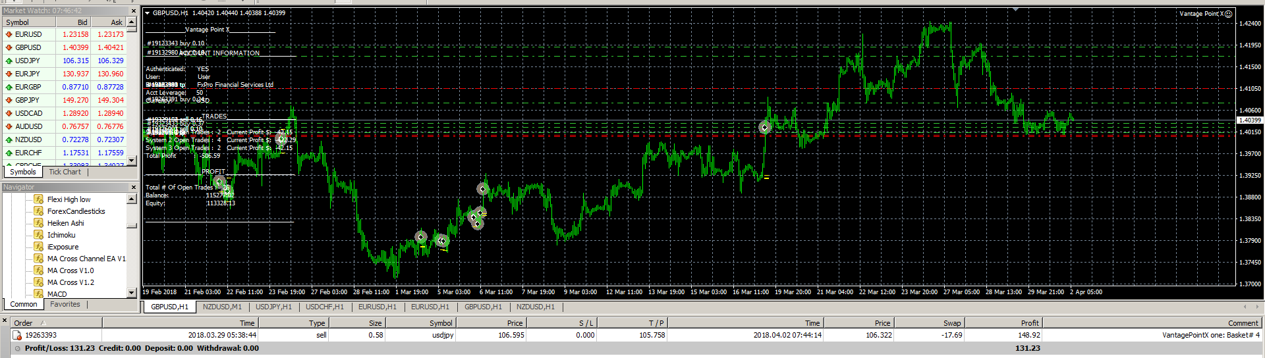Switch to Navigator Favorites tab
1265x358 pixels.
point(65,304)
